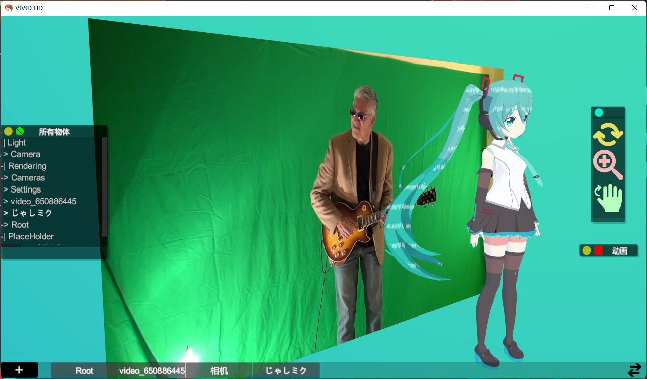
Task: Select the yellow rotate-view arrows tool
Action: click(608, 135)
